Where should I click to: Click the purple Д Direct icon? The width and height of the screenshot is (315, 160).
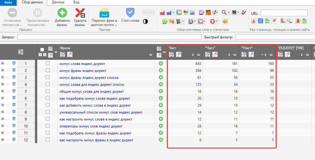(190, 21)
